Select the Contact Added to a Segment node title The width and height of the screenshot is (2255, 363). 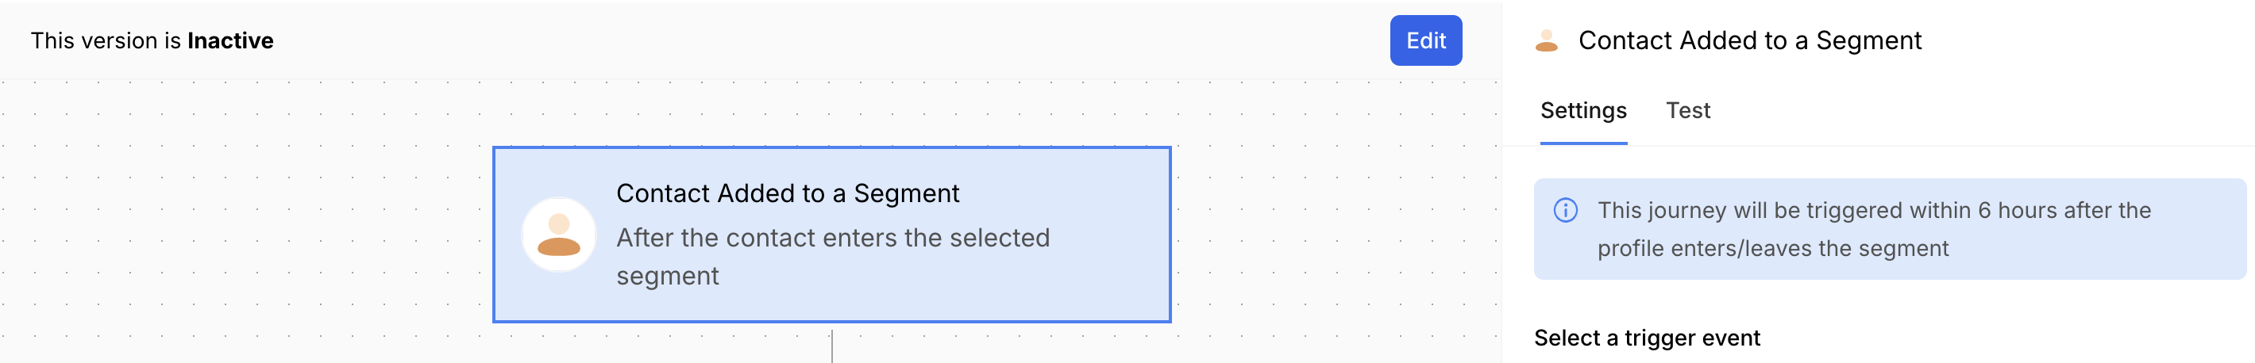pyautogui.click(x=787, y=193)
